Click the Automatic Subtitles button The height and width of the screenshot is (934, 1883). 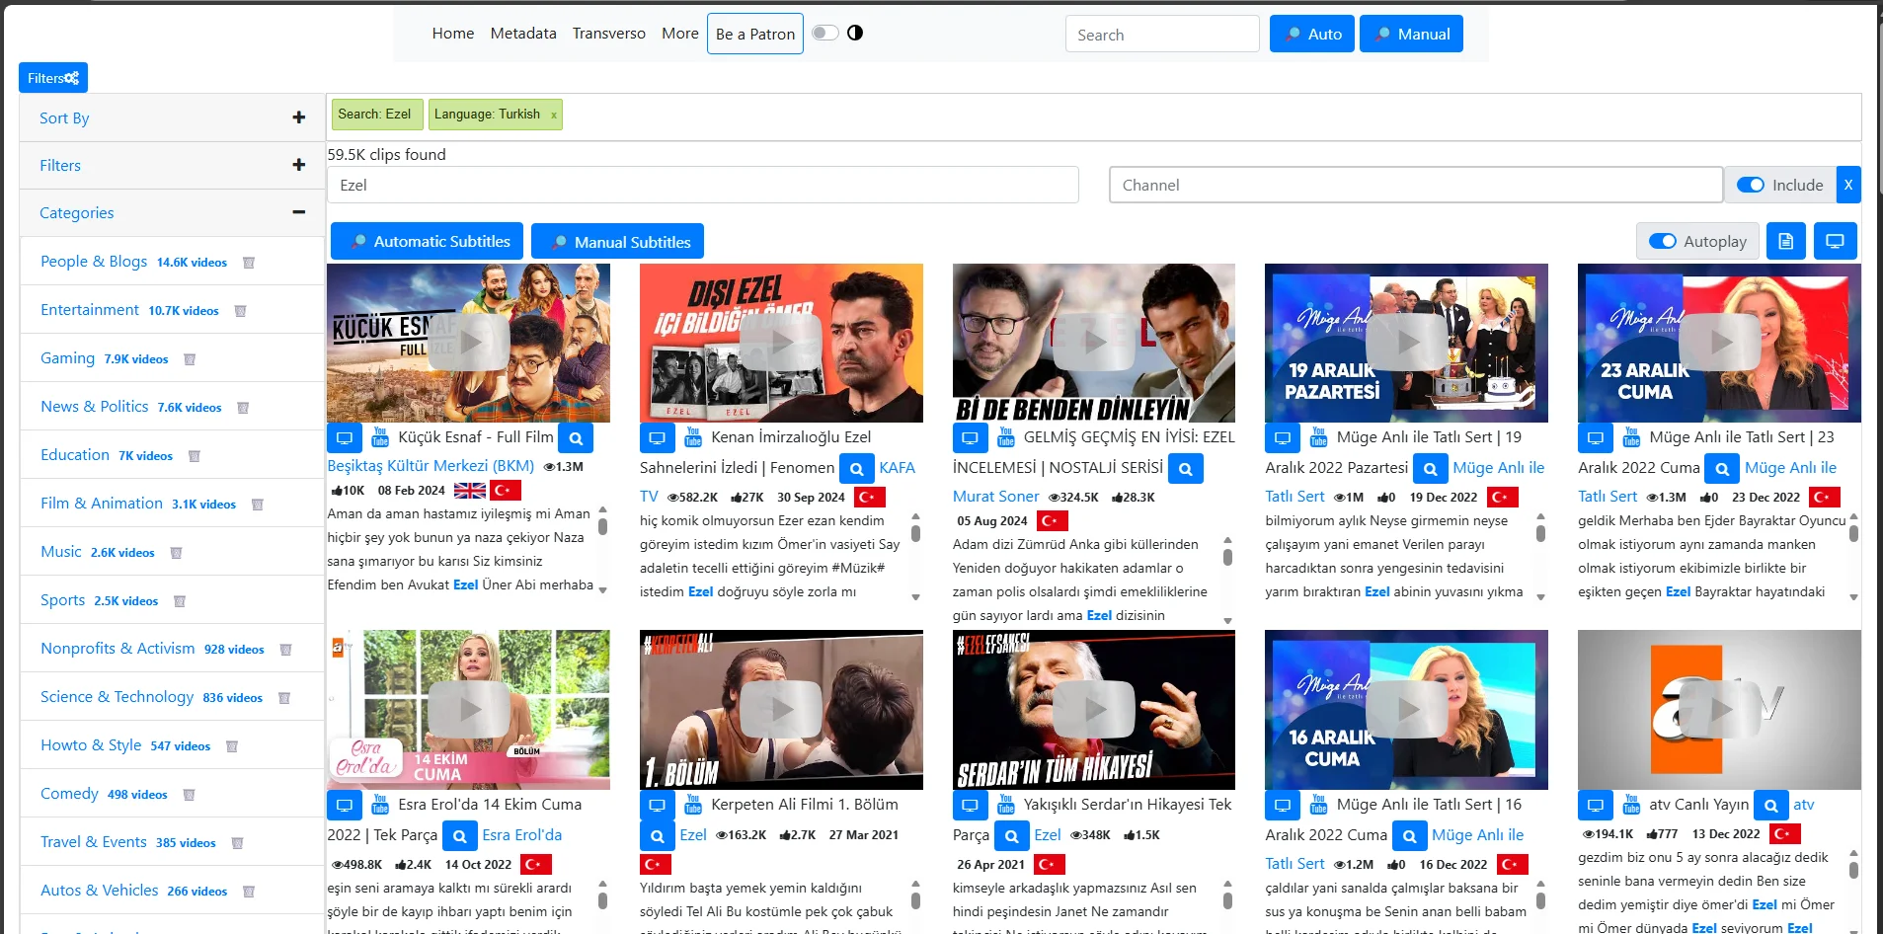coord(427,242)
